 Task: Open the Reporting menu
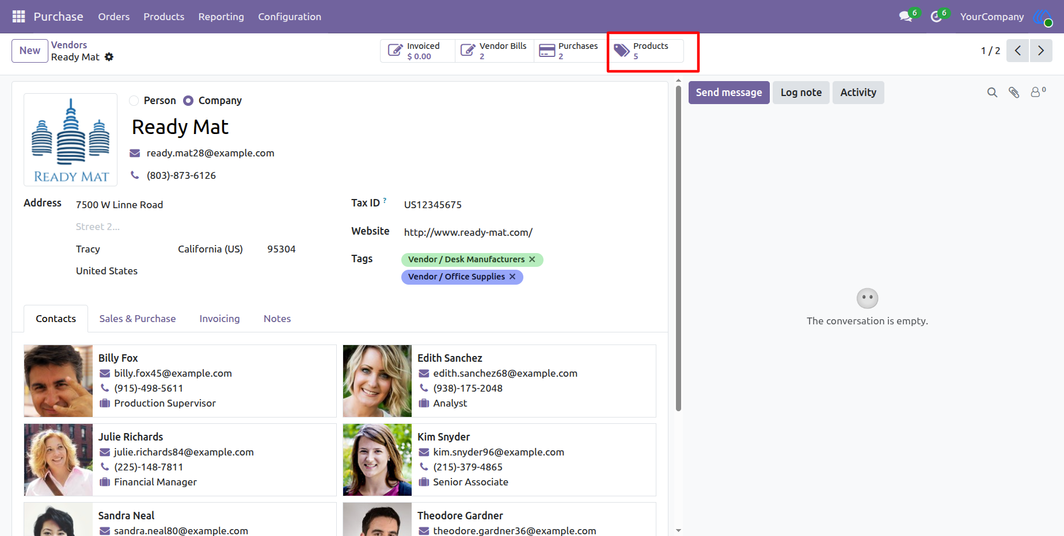[x=221, y=17]
